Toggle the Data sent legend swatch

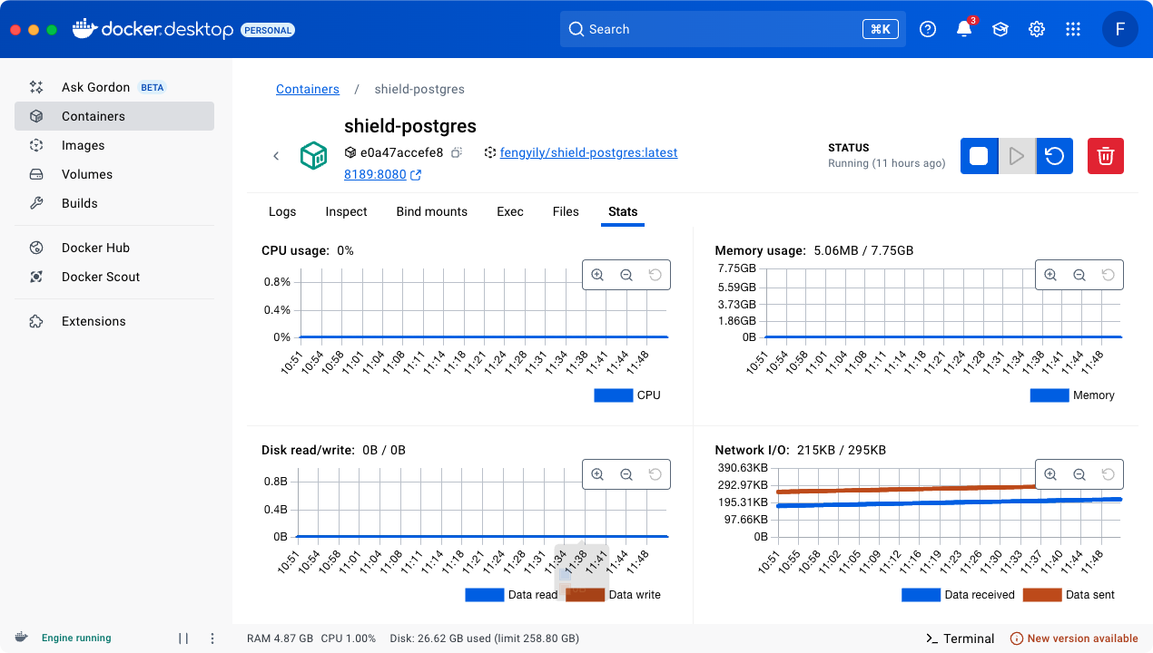(x=1042, y=595)
